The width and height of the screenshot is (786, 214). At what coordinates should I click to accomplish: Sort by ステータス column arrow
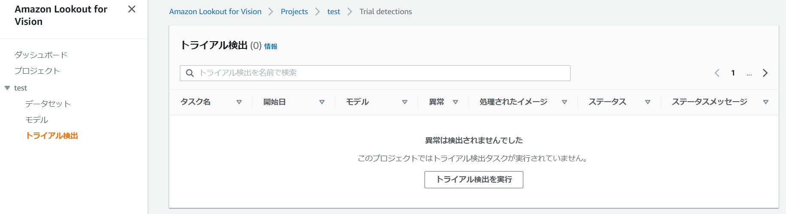(648, 102)
